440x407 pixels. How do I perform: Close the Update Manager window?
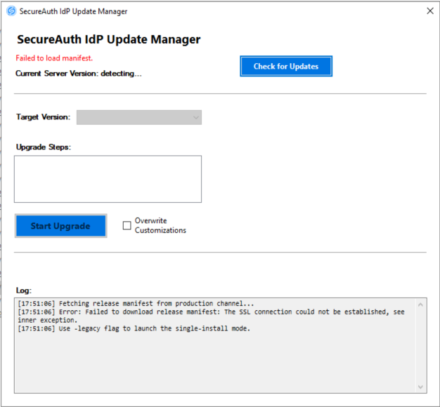(430, 11)
